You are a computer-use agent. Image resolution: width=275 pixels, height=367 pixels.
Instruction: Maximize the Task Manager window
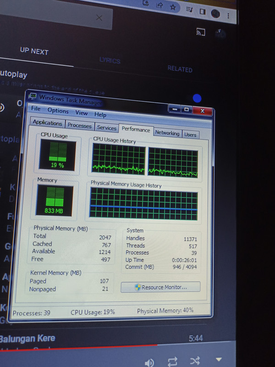[x=187, y=110]
